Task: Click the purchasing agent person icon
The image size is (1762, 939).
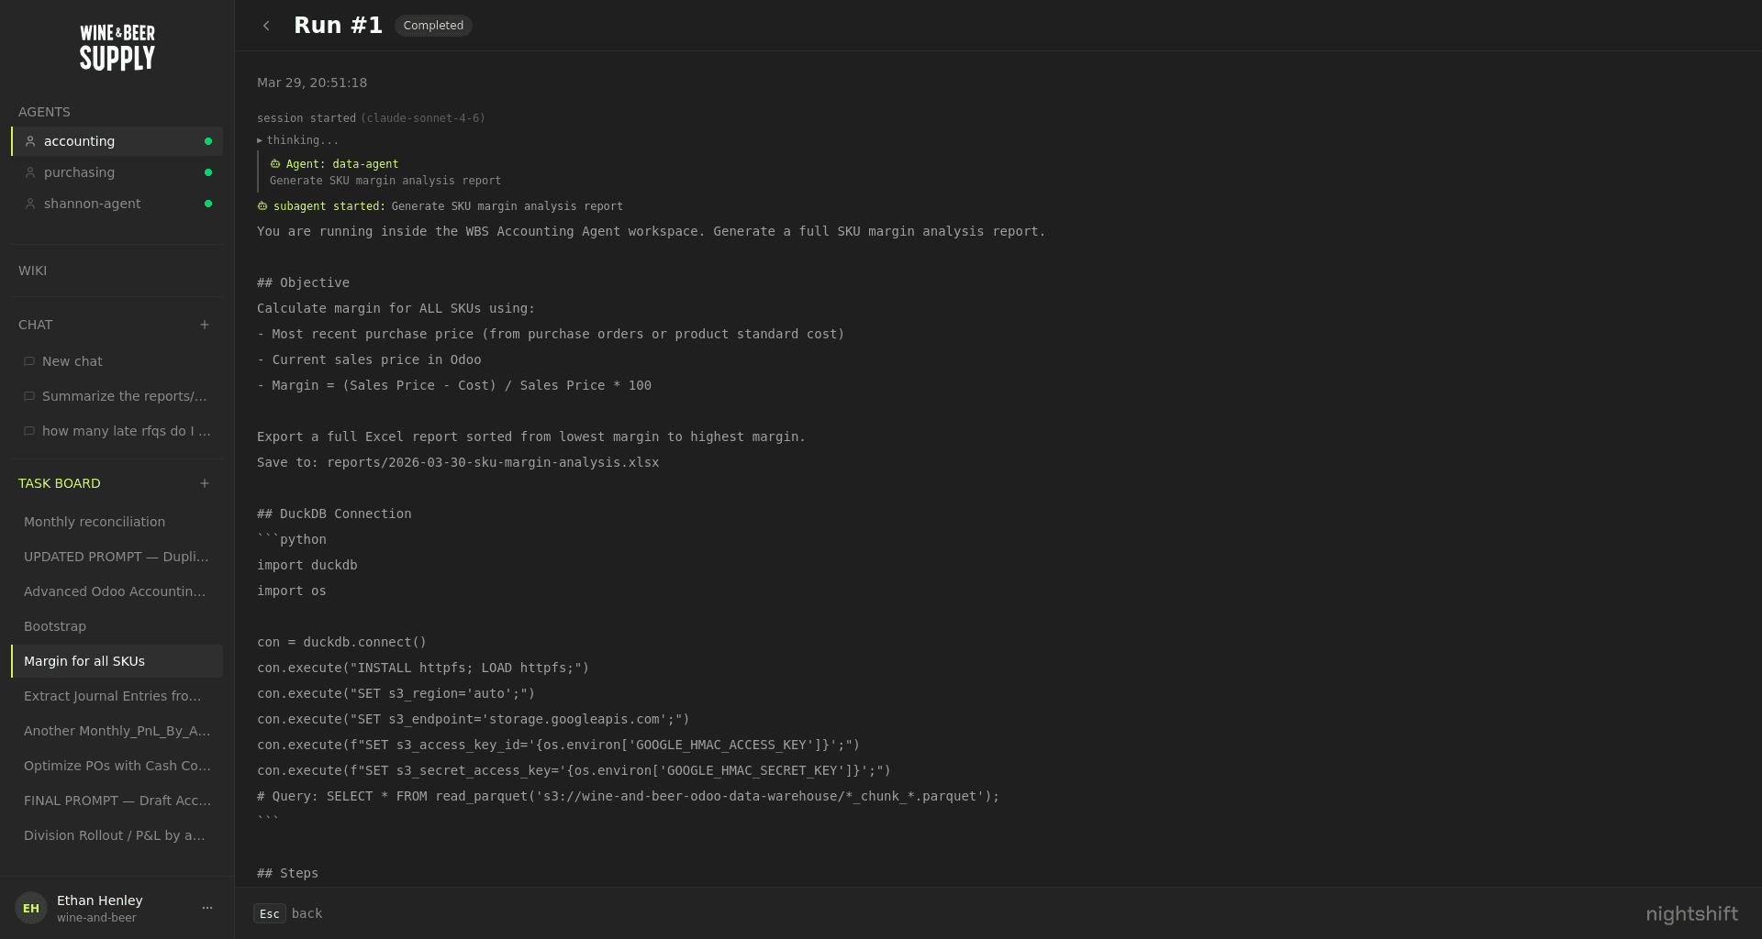Action: [30, 172]
